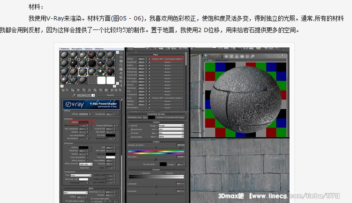This screenshot has width=352, height=203.
Task: Click Go Forward to Sibling icon
Action: (120, 90)
